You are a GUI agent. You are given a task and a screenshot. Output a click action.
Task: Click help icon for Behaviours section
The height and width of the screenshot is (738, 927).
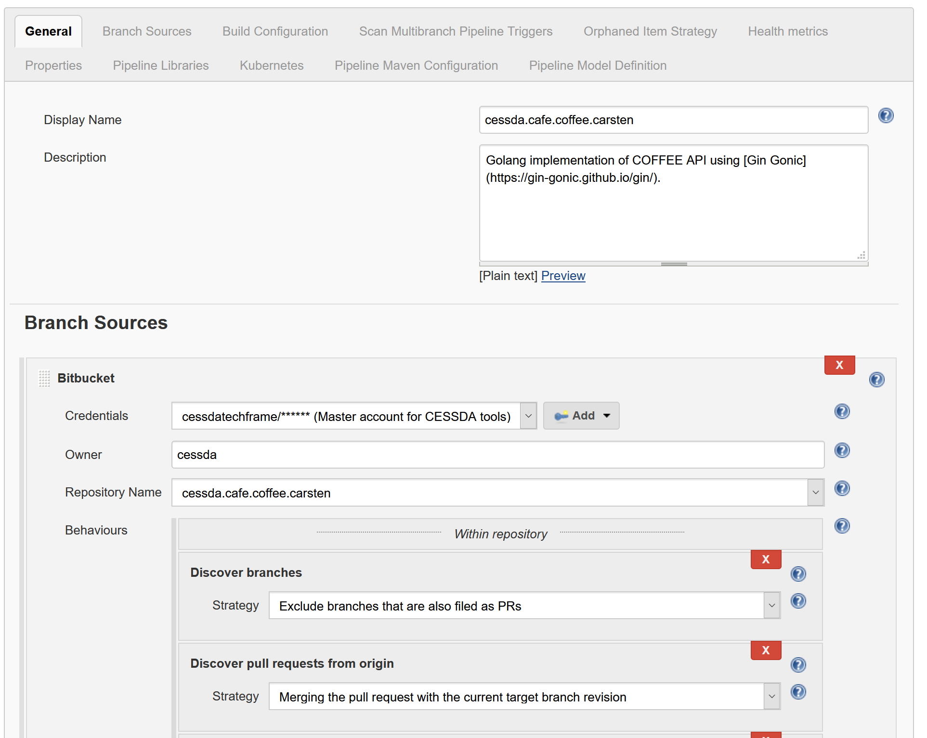click(x=841, y=526)
